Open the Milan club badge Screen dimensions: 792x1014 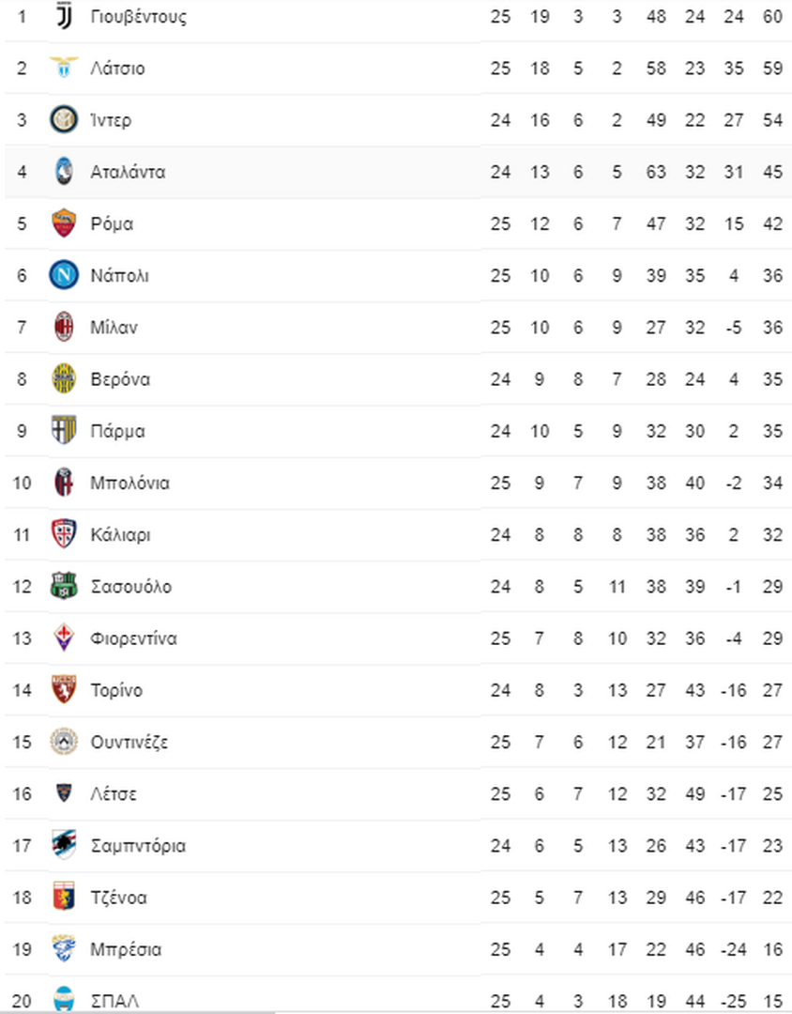pos(64,327)
